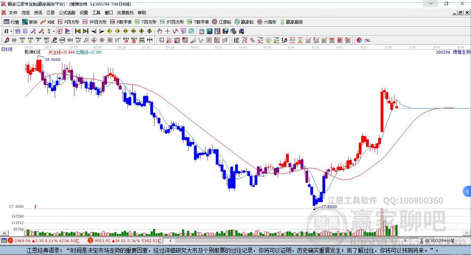Viewport: 471px width, 255px height.
Task: Click the 收300294分笔 status button
Action: pyautogui.click(x=437, y=241)
